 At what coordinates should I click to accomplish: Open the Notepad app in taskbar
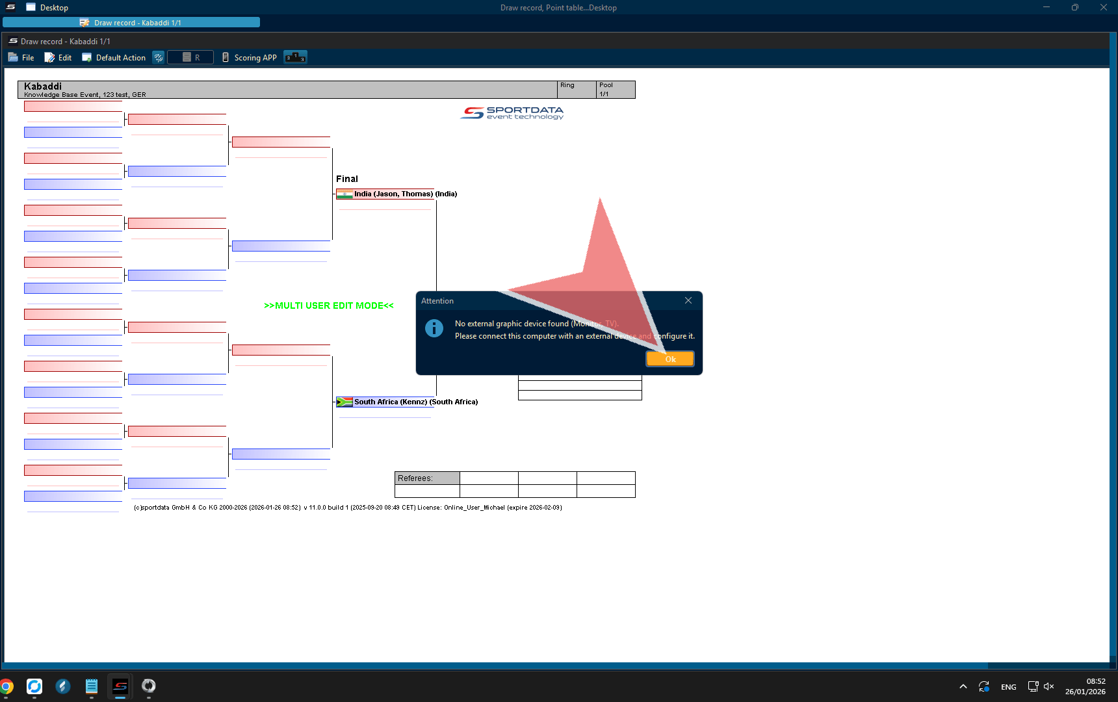click(x=92, y=686)
